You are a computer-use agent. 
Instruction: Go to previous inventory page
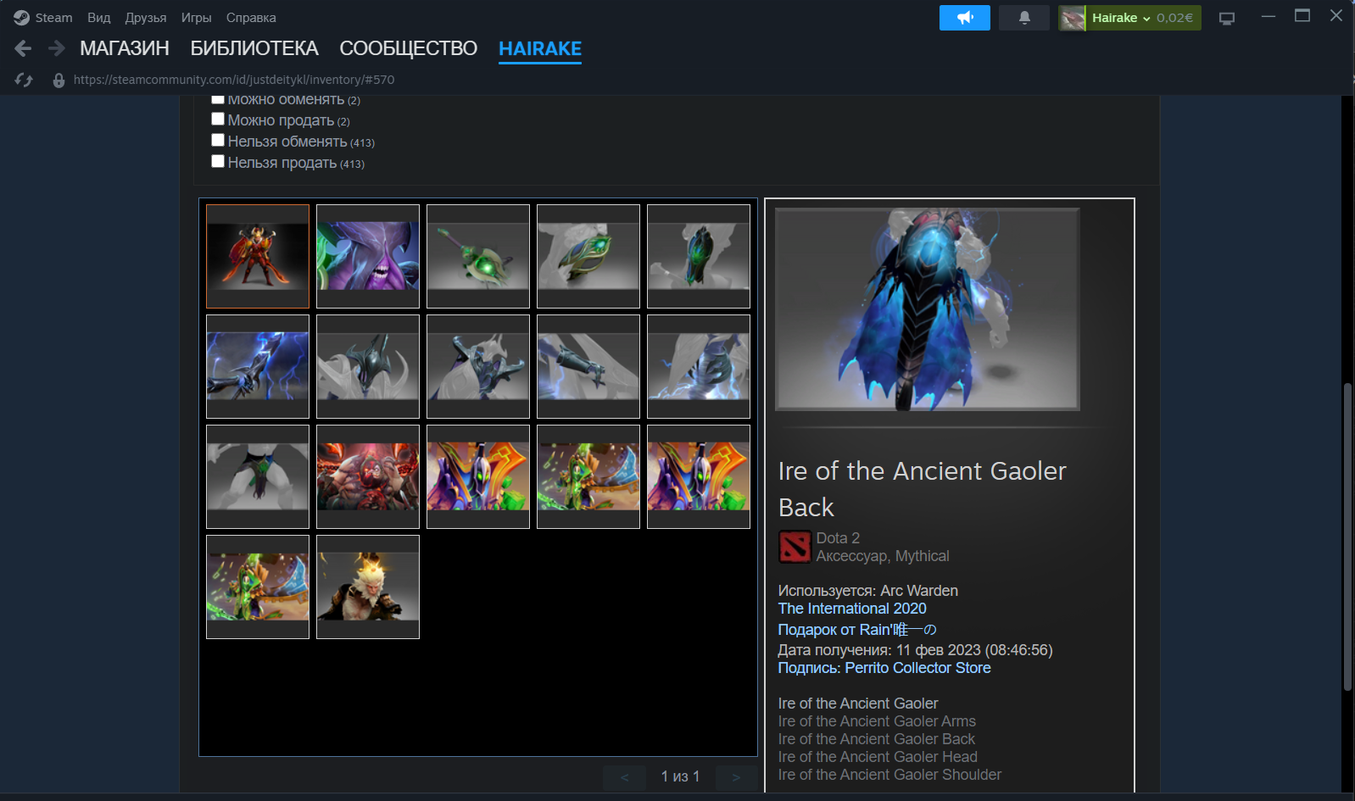(x=625, y=777)
